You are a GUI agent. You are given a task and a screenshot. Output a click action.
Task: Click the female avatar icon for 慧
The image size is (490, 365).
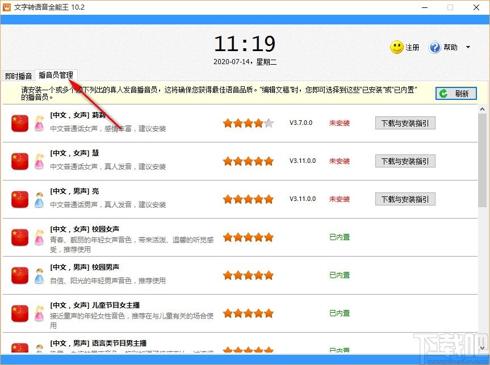[x=39, y=161]
